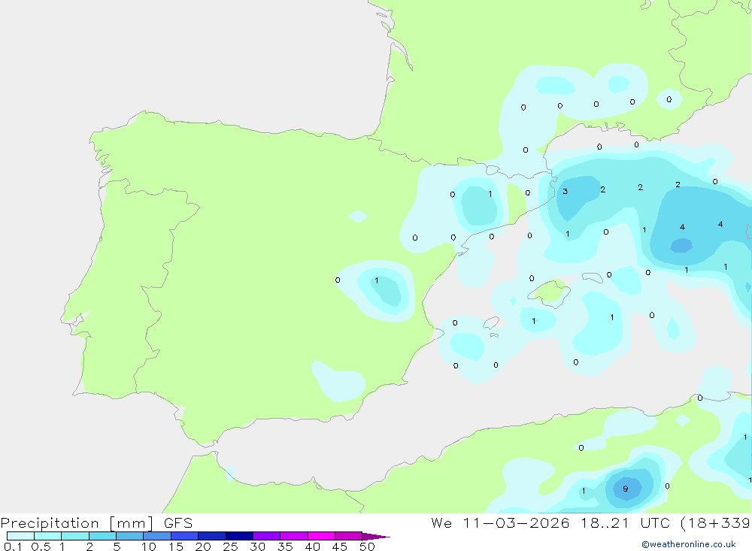
Task: Select the 45–50 mm legend swatch
Action: (x=348, y=536)
